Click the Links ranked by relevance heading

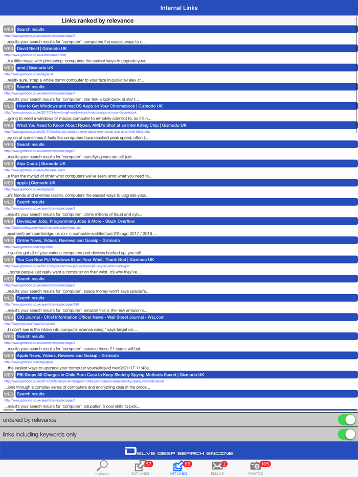(98, 21)
